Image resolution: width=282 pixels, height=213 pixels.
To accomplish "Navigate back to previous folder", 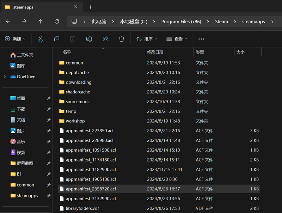I will coord(8,22).
